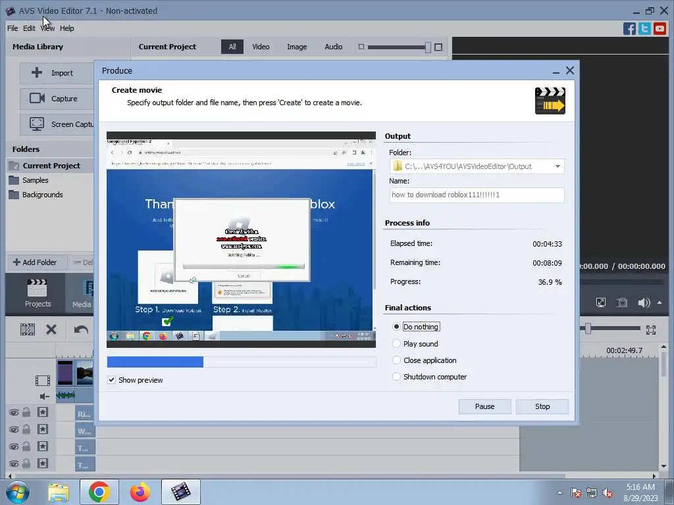
Task: Click the Projects clapperboard icon
Action: point(37,288)
